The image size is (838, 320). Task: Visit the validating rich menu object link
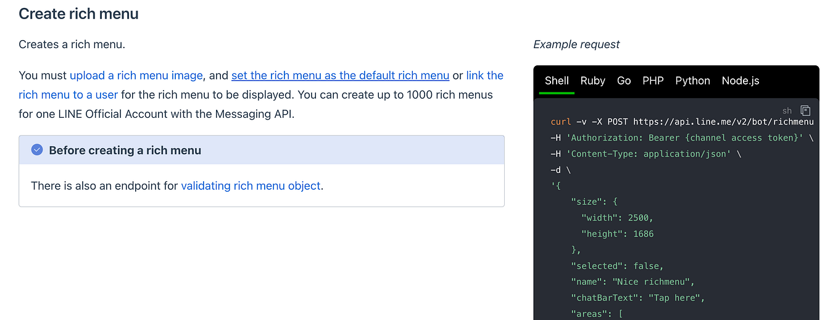251,186
